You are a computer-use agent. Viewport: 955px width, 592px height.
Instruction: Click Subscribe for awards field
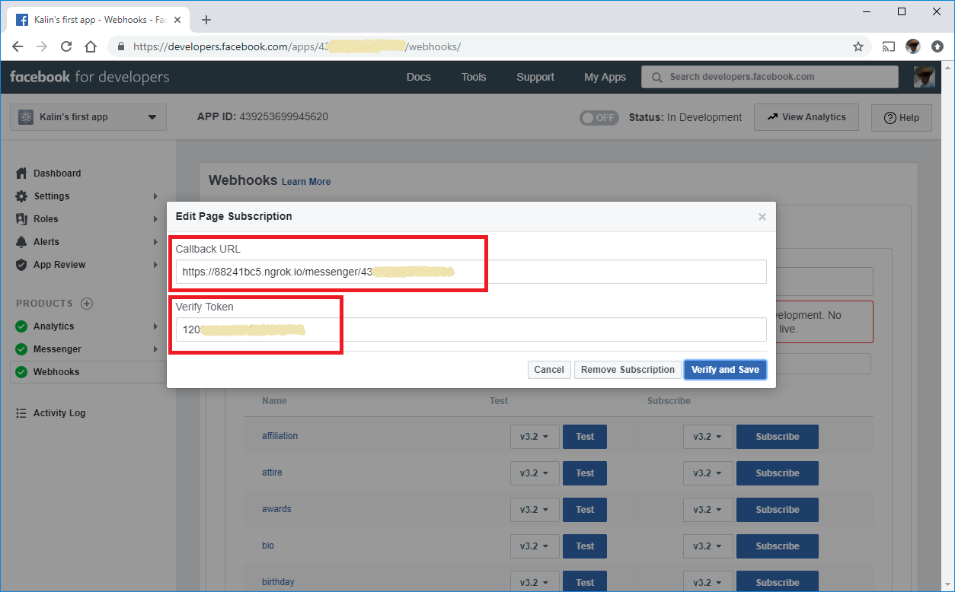point(778,510)
